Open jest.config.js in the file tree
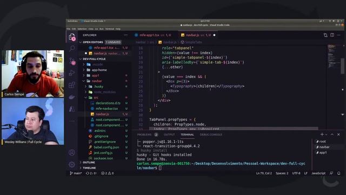Viewport: 346px width, 195px height. (103, 153)
